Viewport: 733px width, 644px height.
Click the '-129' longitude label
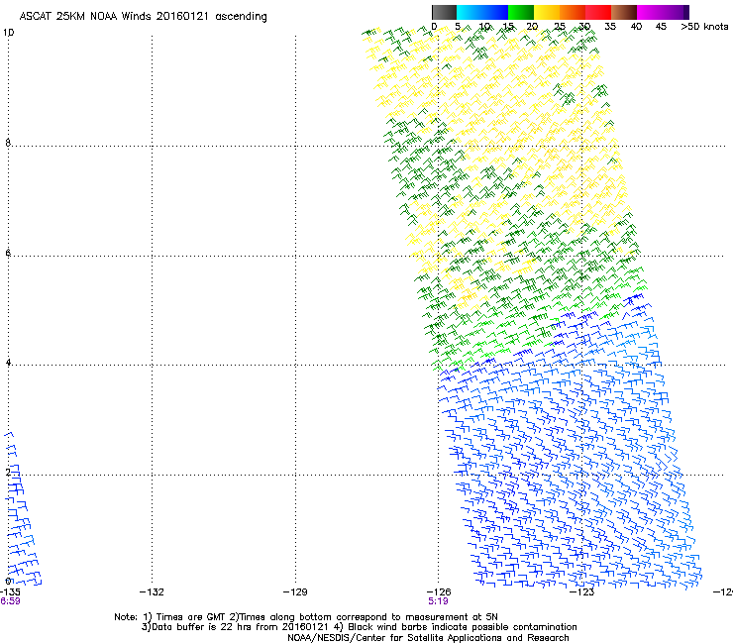[x=295, y=592]
